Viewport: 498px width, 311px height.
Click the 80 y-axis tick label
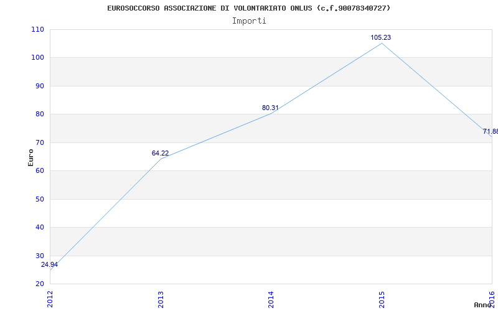(x=39, y=114)
